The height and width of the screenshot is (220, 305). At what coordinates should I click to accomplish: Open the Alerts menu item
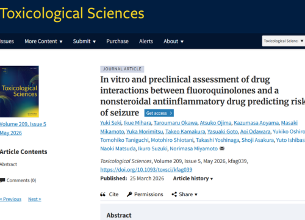[x=146, y=42]
